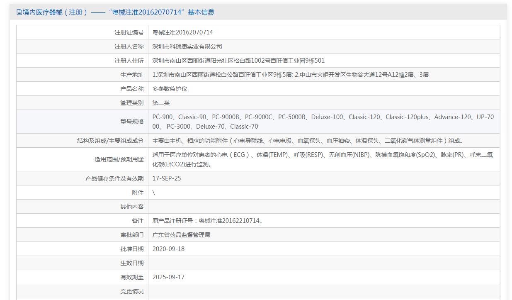512x300 pixels.
Task: Select intended use text starting '适用于医疗单位'
Action: click(x=323, y=159)
